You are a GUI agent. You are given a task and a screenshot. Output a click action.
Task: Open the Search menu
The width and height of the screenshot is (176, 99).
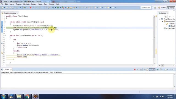coord(34,4)
